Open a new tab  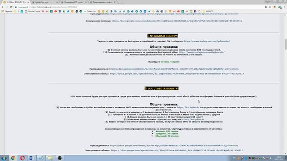(x=120, y=2)
